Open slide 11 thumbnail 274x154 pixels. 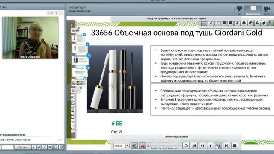point(79,82)
